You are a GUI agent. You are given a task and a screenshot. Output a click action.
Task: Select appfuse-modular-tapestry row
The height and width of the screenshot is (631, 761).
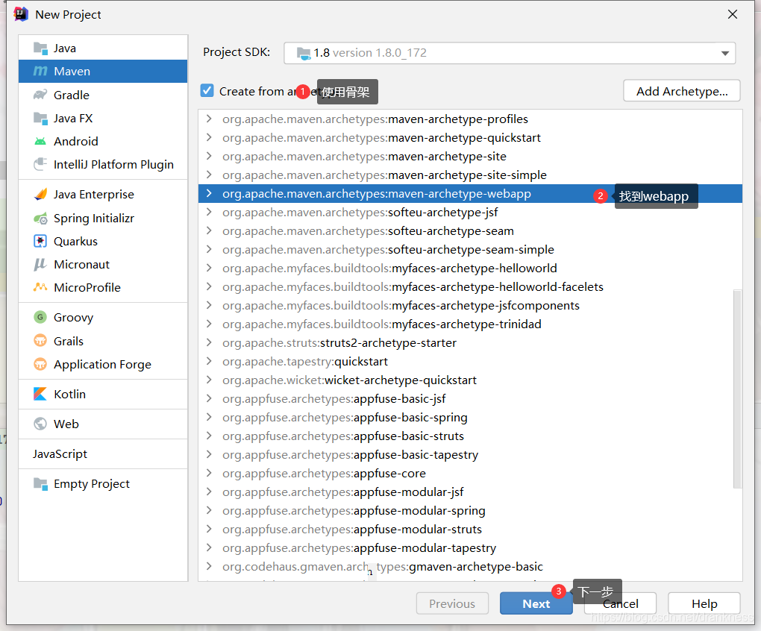coord(470,547)
